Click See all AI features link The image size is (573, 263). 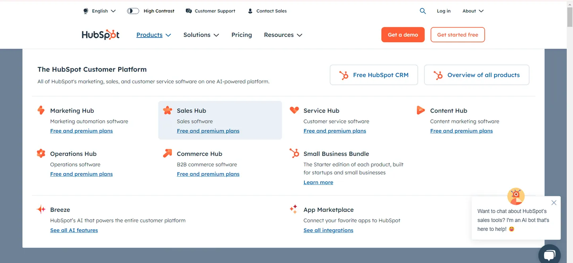pos(74,230)
